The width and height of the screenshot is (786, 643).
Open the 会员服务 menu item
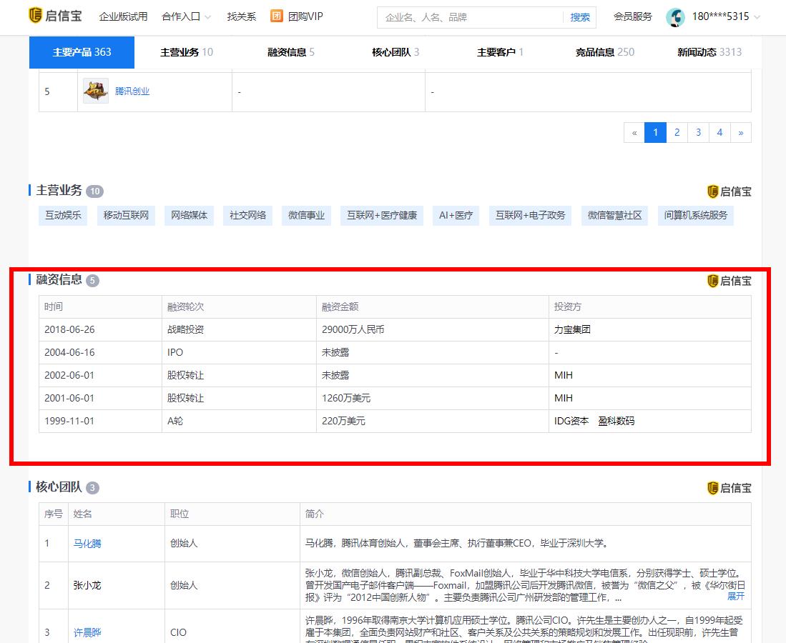pos(632,16)
